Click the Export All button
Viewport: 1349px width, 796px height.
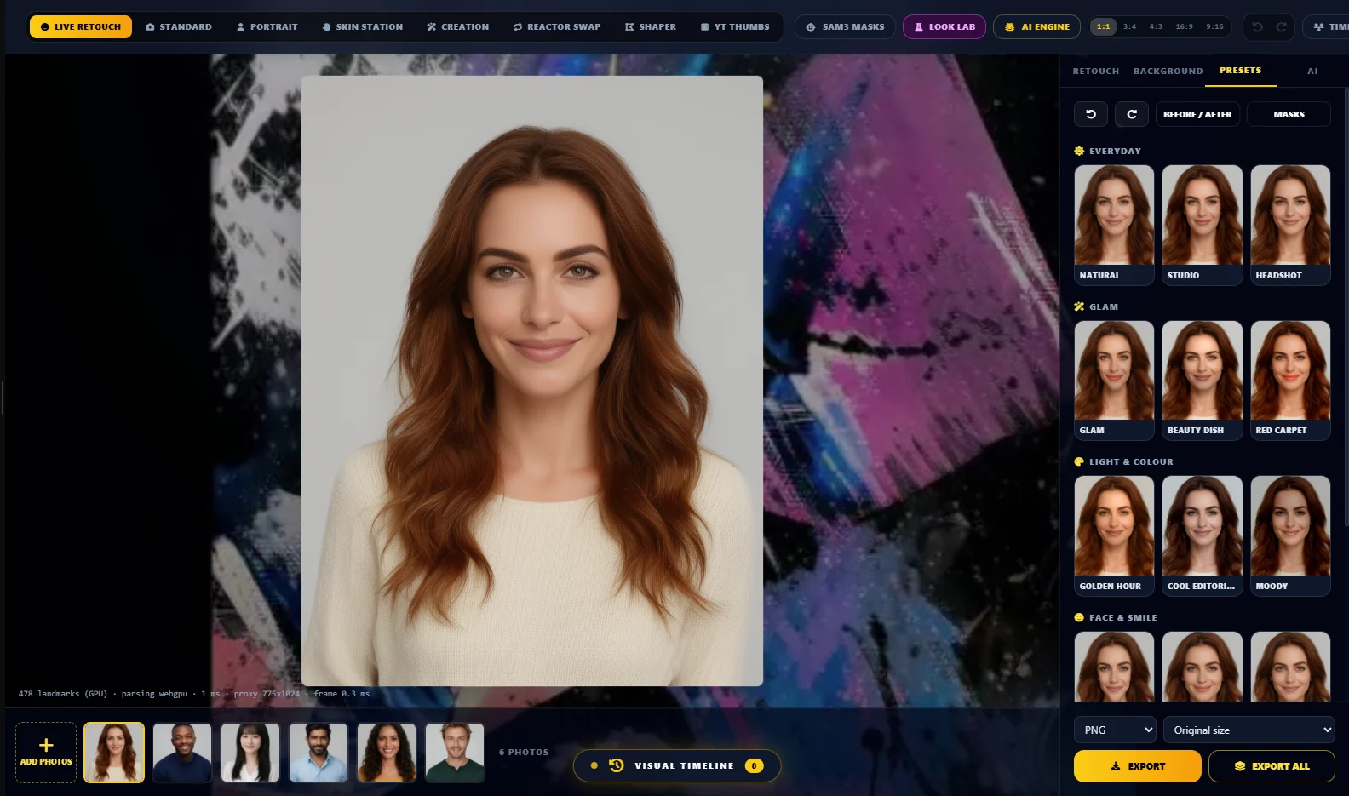pyautogui.click(x=1272, y=766)
